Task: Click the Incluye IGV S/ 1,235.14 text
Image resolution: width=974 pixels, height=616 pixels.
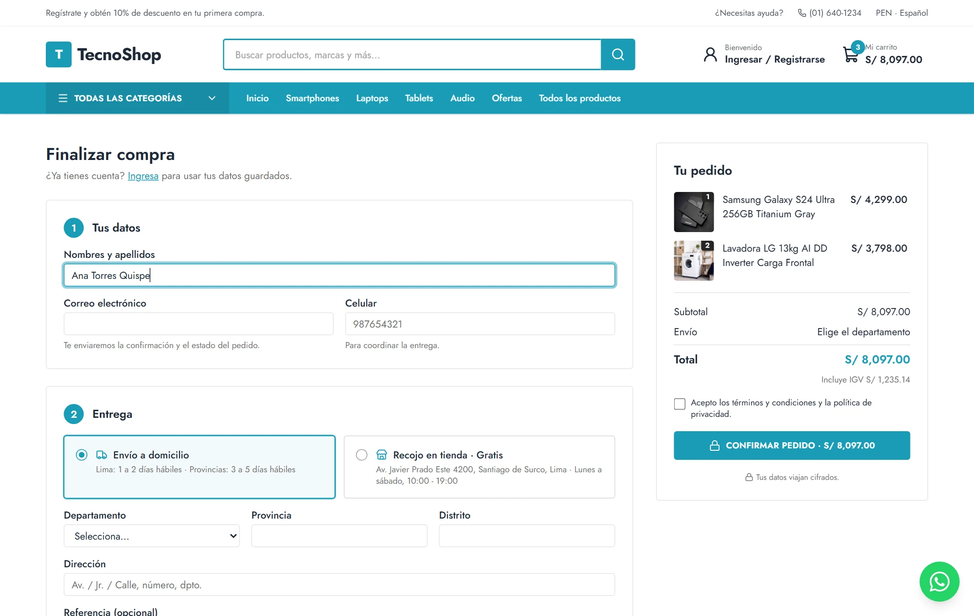Action: tap(865, 380)
